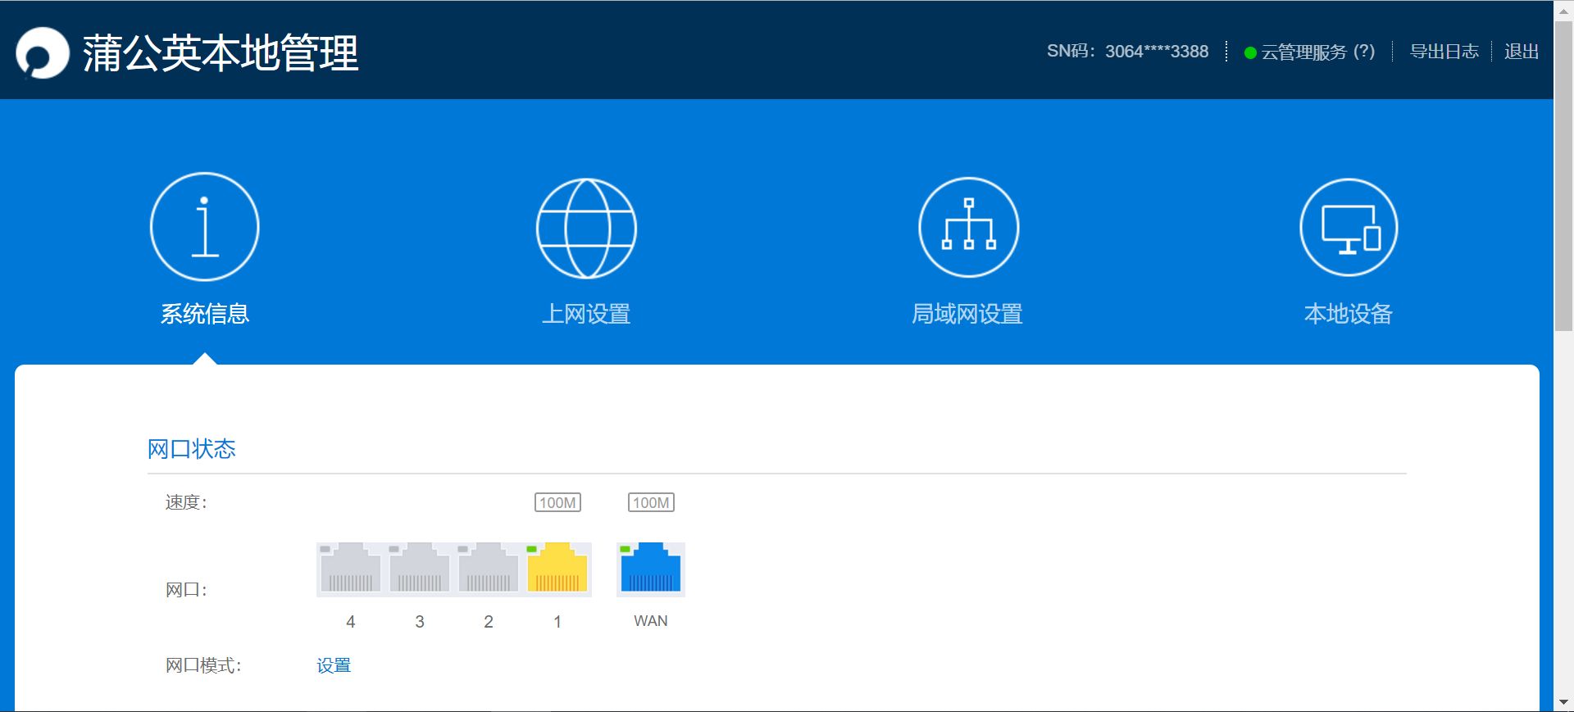Click the SN码 3064****3388 text
The image size is (1574, 712).
1127,52
